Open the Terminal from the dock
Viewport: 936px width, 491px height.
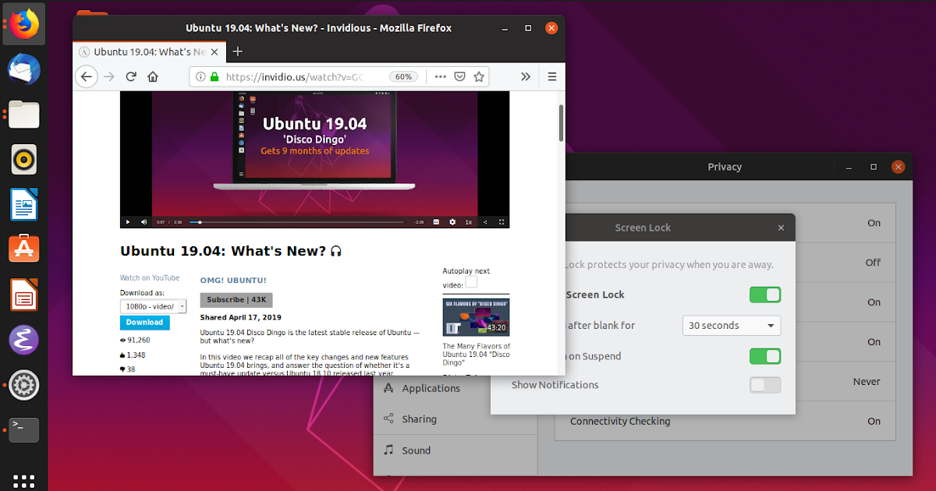click(24, 429)
